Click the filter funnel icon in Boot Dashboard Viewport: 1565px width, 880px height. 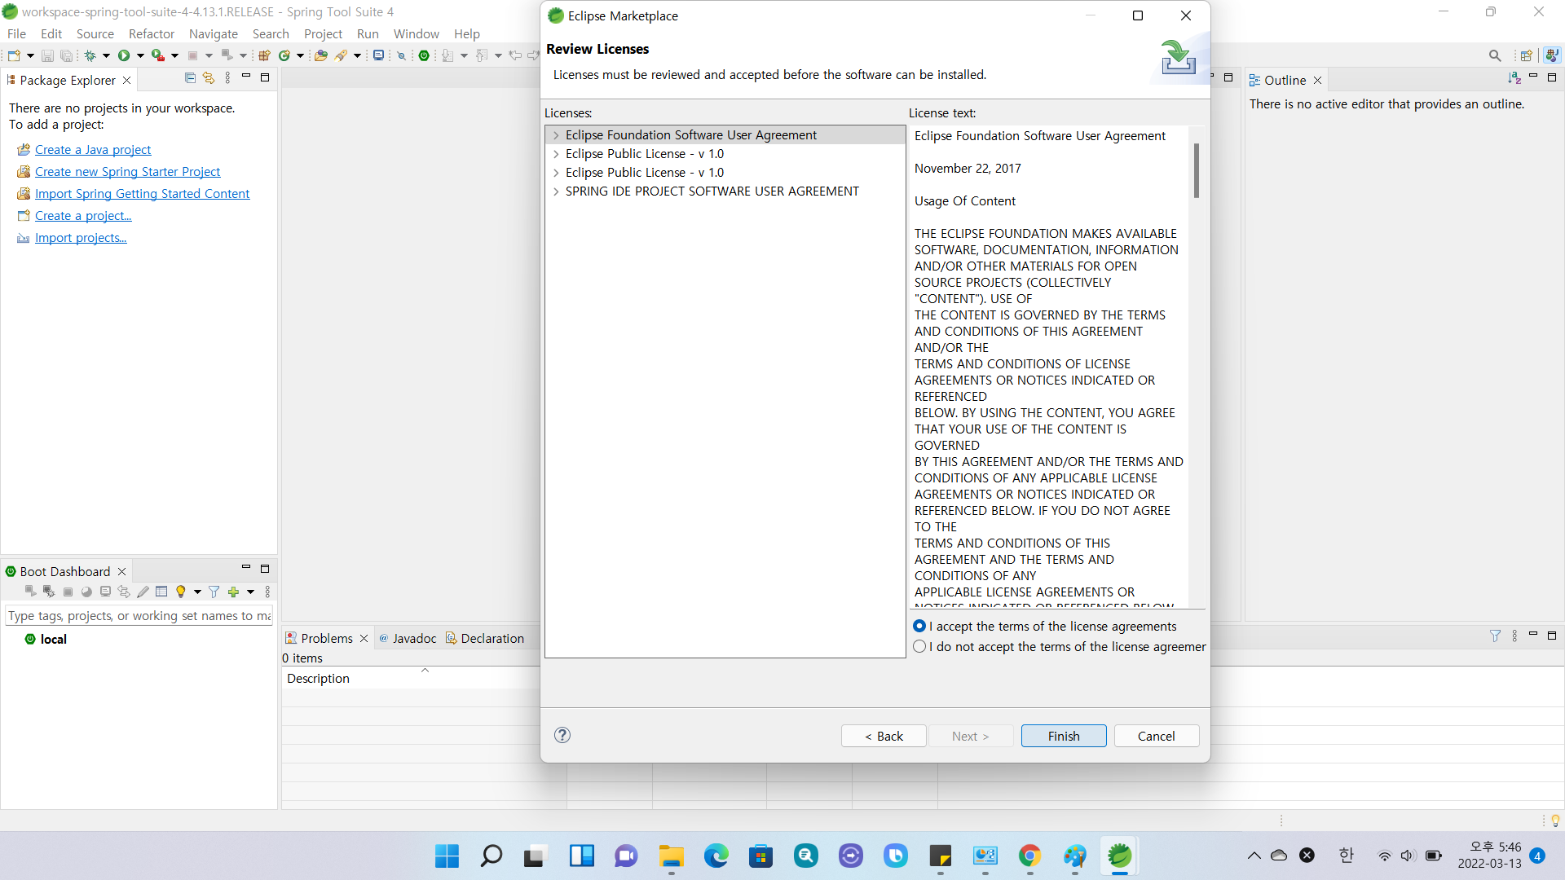tap(214, 592)
